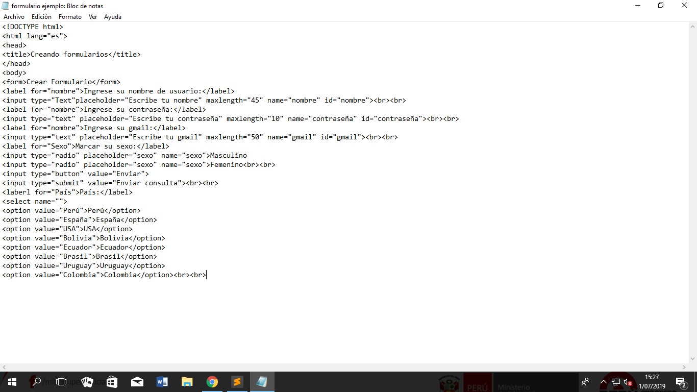The height and width of the screenshot is (392, 697).
Task: Open the Action Center notifications
Action: (681, 382)
